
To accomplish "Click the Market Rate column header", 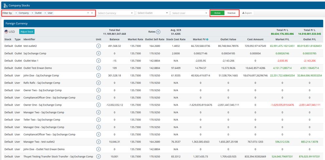I will coord(135,39).
